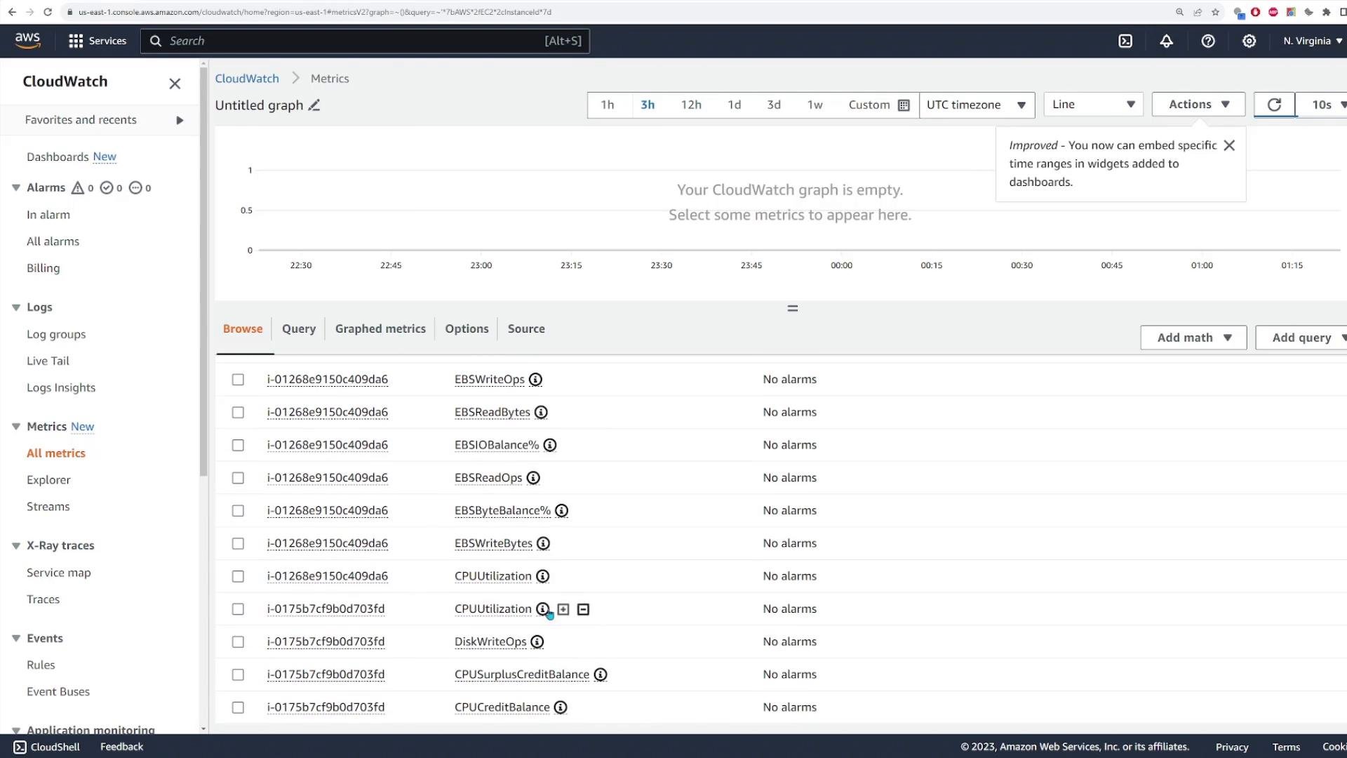Show info for DiskWriteOps metric
The width and height of the screenshot is (1347, 758).
[x=537, y=642]
